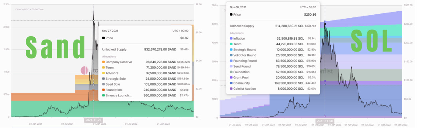Click the 2021-11-08 date marker on SOL axis

pos(325,121)
